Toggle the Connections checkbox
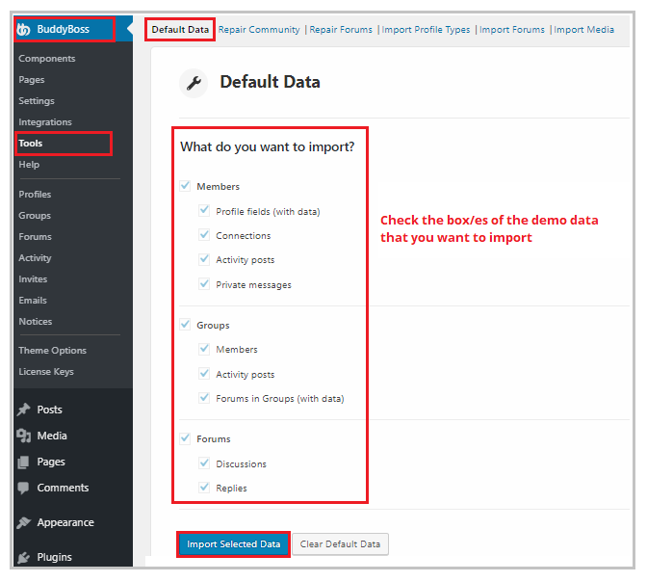The width and height of the screenshot is (647, 582). 204,234
